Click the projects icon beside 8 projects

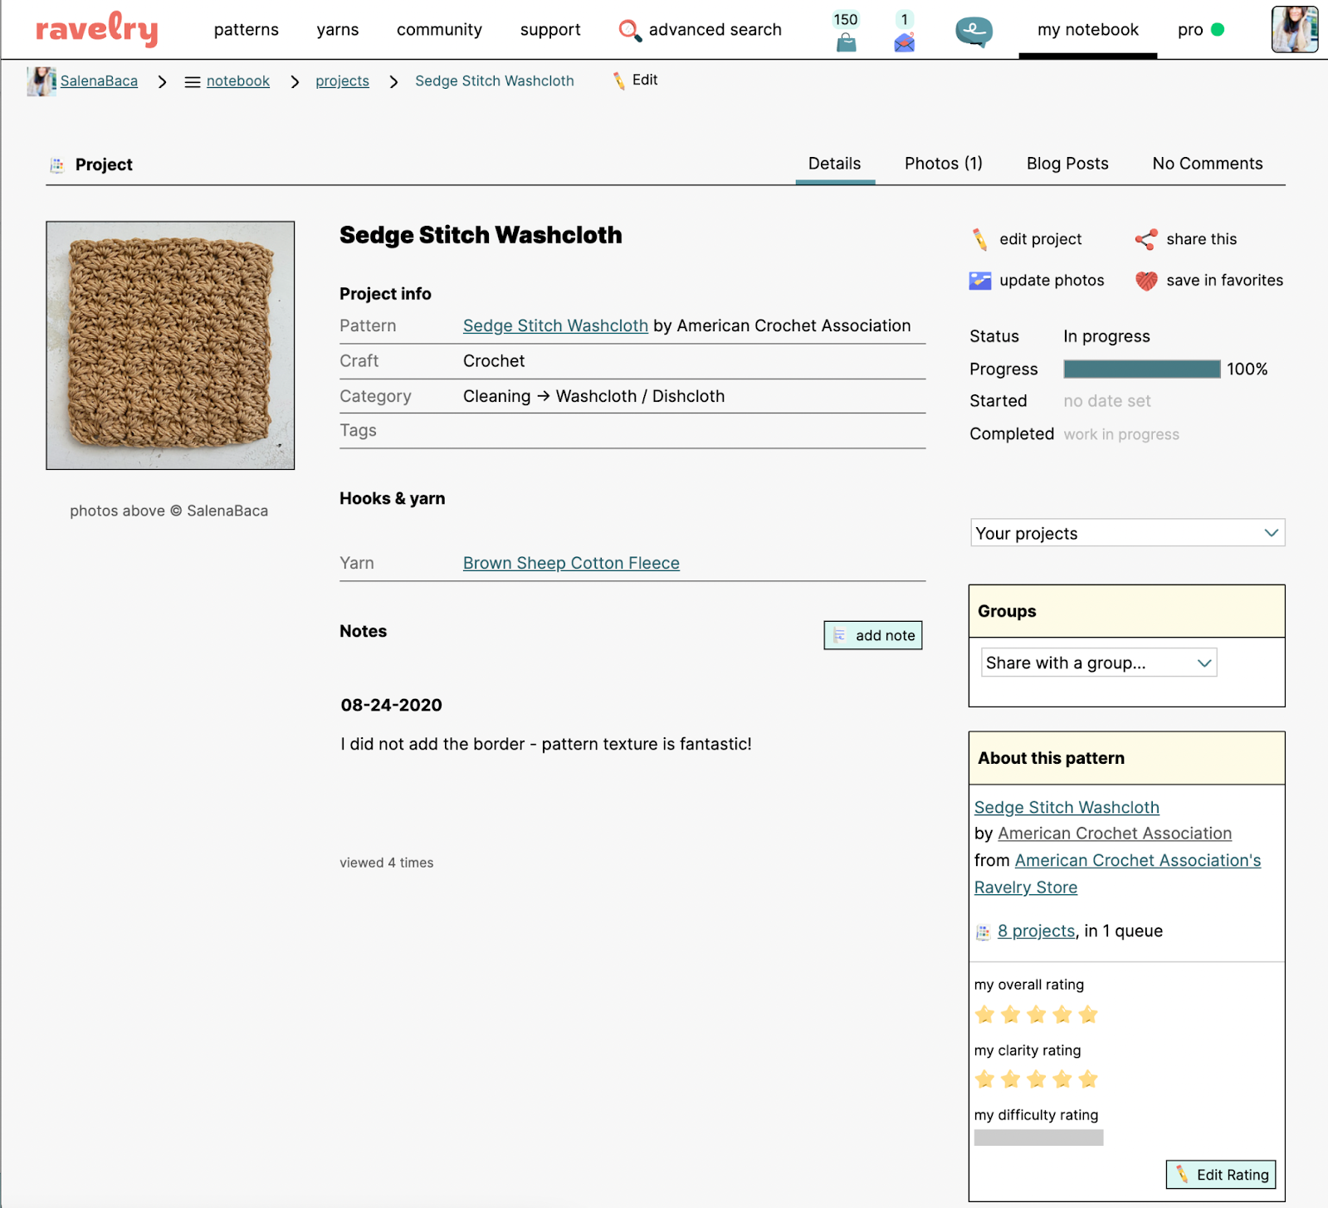pyautogui.click(x=984, y=932)
